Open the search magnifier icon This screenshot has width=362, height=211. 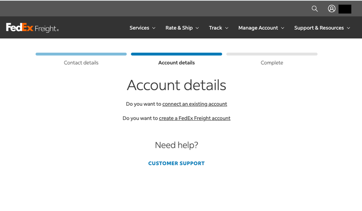point(314,9)
